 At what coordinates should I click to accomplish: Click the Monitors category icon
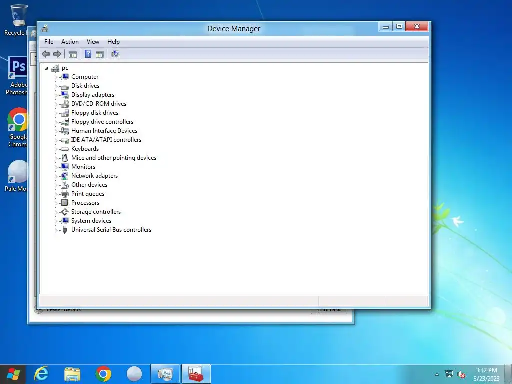[65, 167]
